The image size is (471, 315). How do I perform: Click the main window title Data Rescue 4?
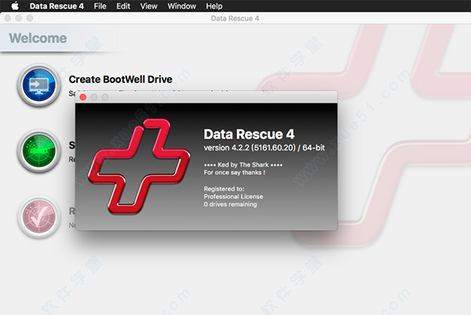pyautogui.click(x=235, y=18)
